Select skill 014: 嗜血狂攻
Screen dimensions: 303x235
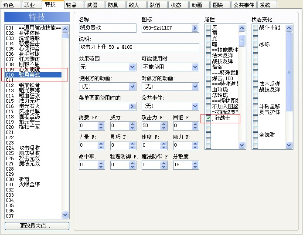pos(33,96)
